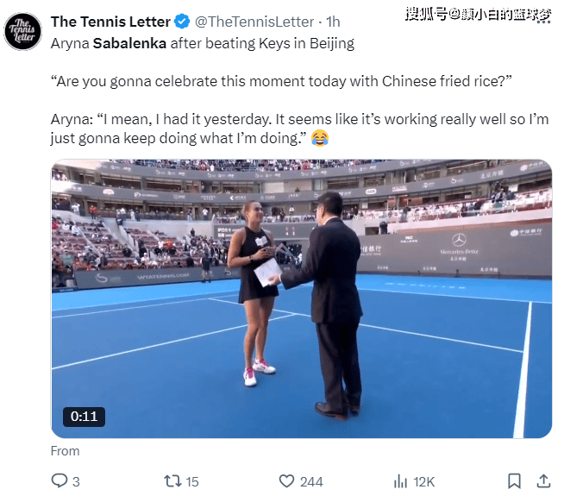Click the reply count 3

[76, 481]
